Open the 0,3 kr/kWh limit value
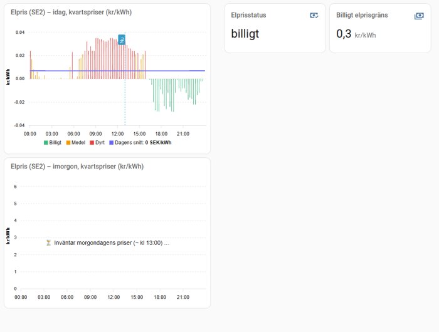This screenshot has height=332, width=439. click(356, 34)
